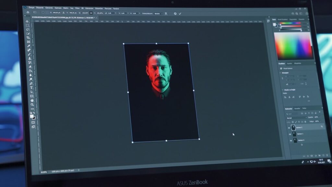332x187 pixels.
Task: Open the Düzenle menu
Action: click(40, 8)
